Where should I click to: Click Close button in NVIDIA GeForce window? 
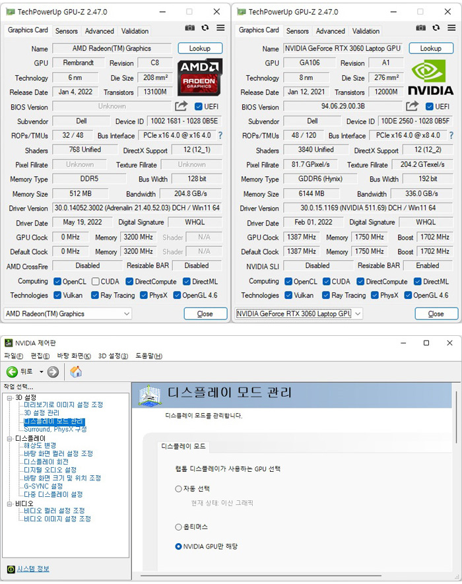point(436,313)
